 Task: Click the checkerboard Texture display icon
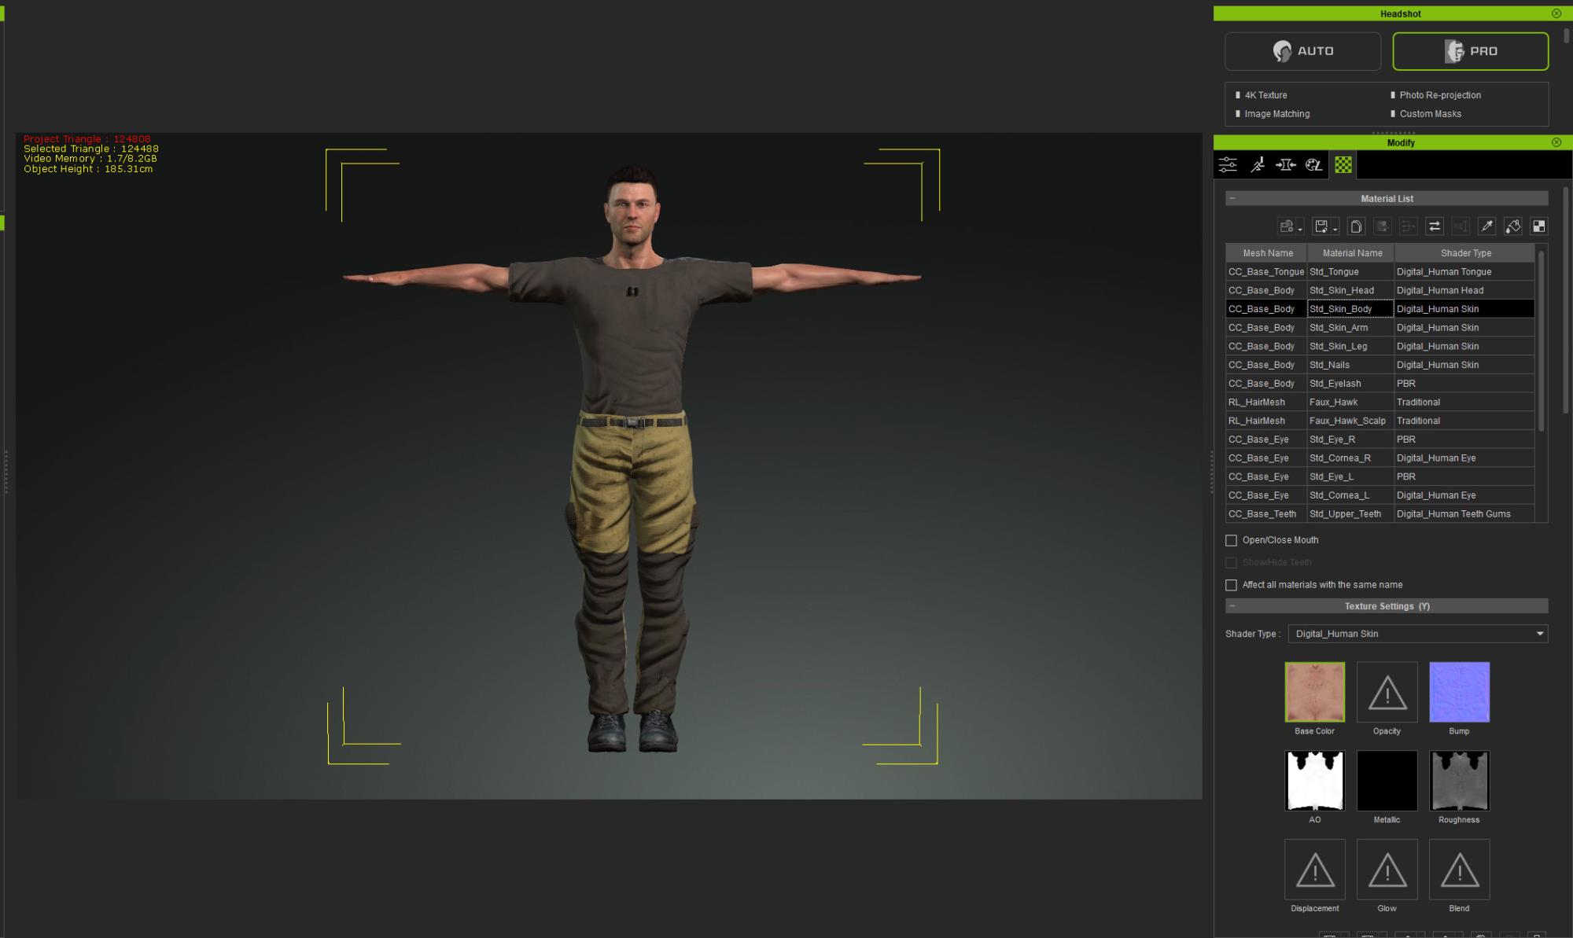1539,226
